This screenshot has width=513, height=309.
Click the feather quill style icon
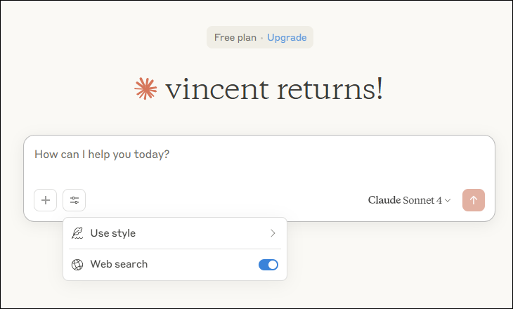click(77, 233)
